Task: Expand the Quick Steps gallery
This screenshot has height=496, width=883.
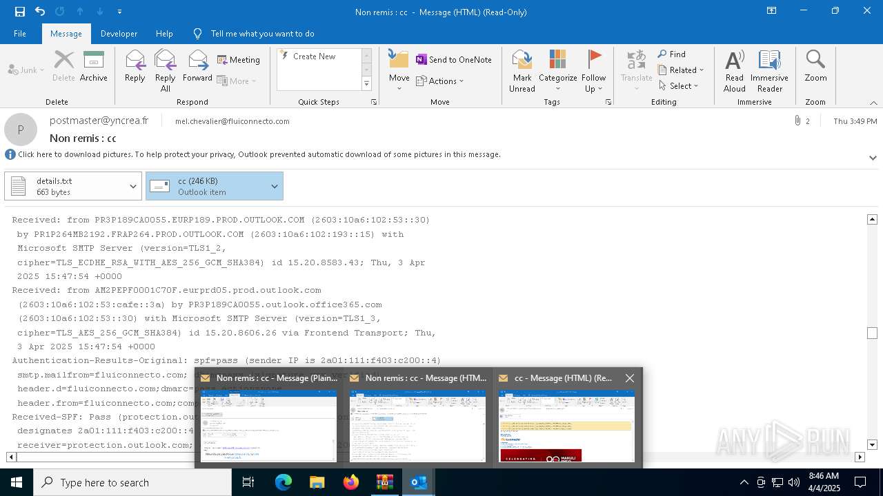Action: 366,84
